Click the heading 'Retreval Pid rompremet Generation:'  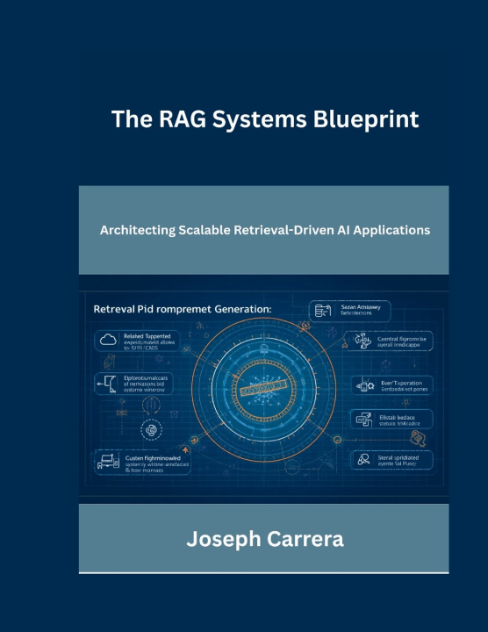[x=183, y=309]
